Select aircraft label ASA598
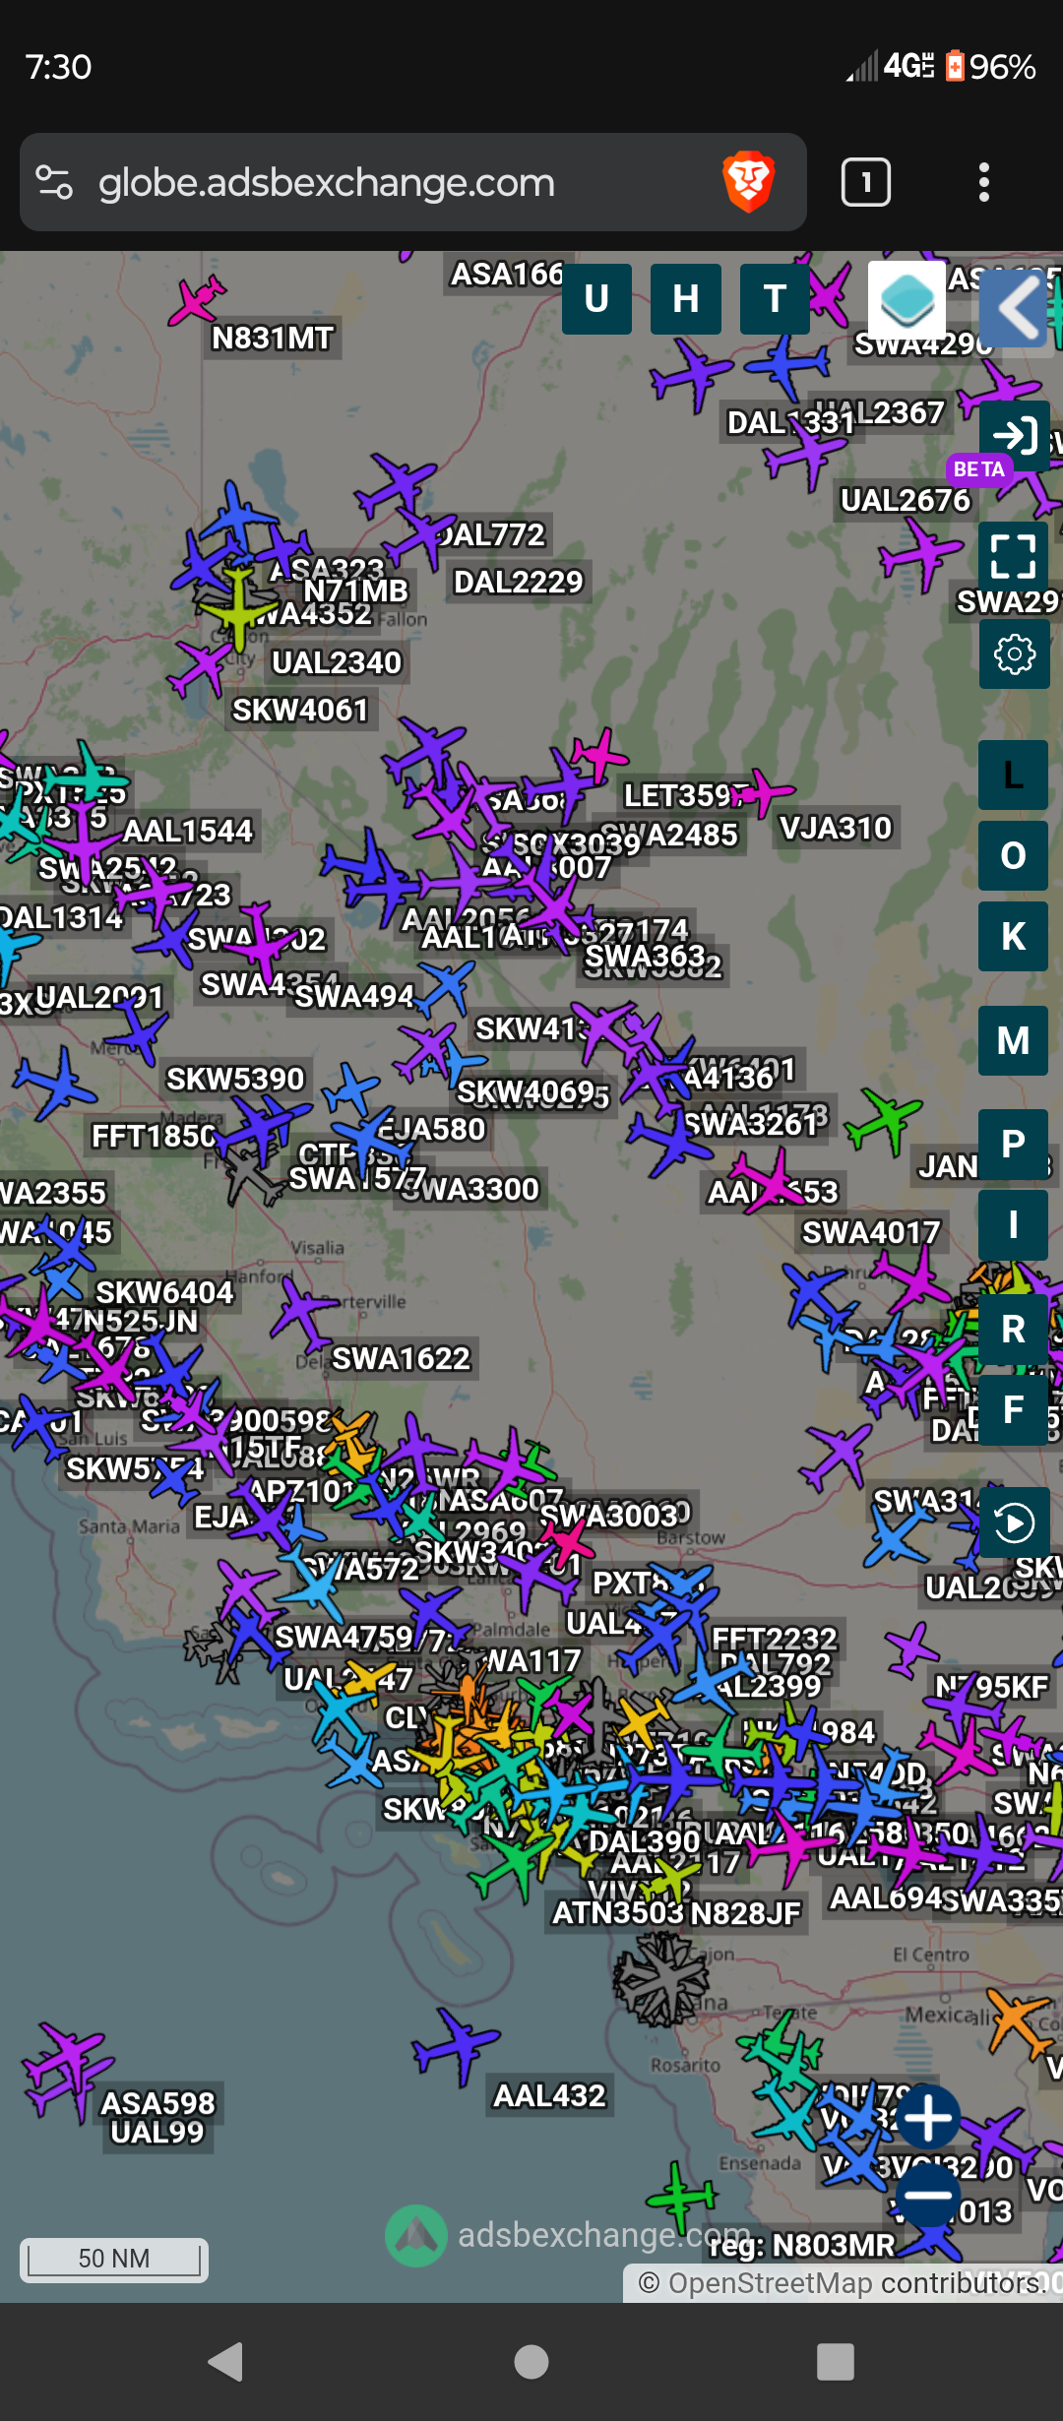The height and width of the screenshot is (2421, 1063). pyautogui.click(x=157, y=2103)
